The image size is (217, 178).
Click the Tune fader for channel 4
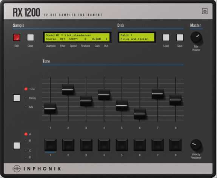pos(104,95)
